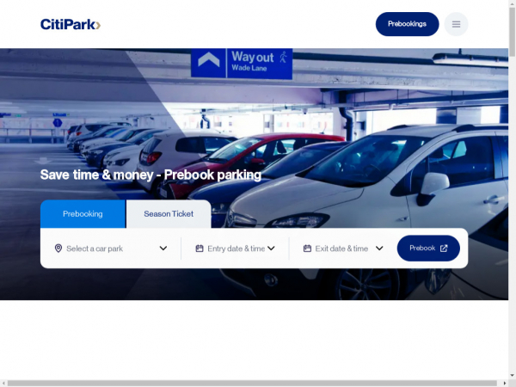Viewport: 516px width, 387px height.
Task: Open Prebookings in the header
Action: 407,24
